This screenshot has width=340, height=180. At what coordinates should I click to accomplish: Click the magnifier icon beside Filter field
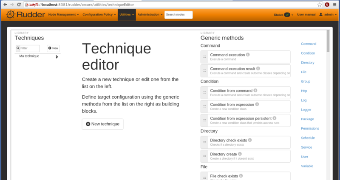tap(18, 48)
